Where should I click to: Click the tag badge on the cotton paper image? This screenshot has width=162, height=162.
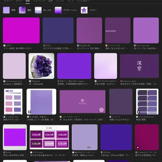click(30, 112)
